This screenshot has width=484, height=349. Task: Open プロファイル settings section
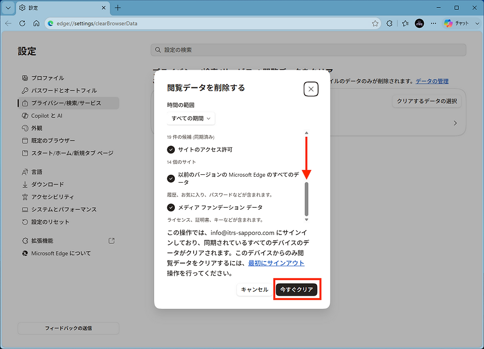pyautogui.click(x=68, y=78)
